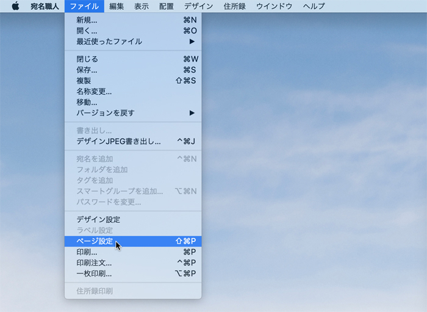Click the 配置 menu bar item
427x312 pixels.
tap(166, 6)
